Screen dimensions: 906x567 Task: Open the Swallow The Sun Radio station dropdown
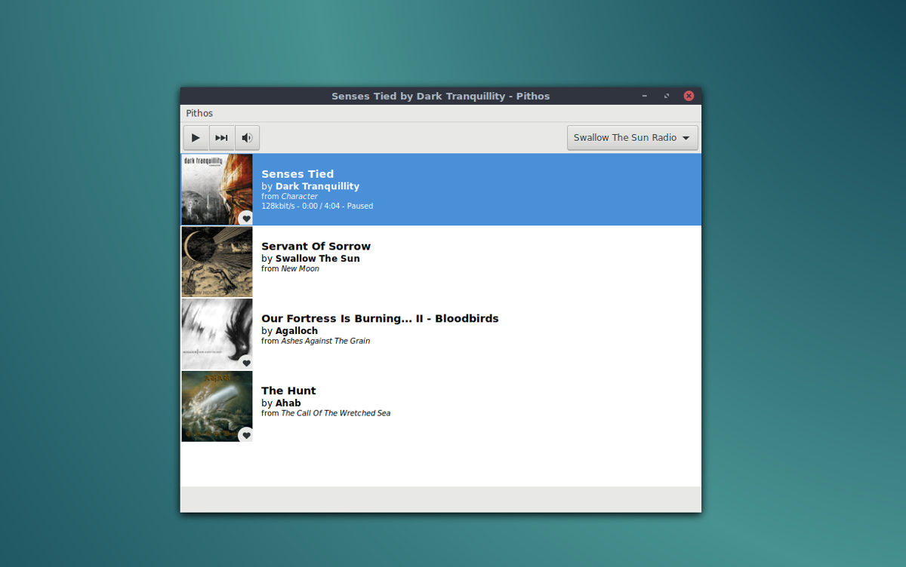633,138
